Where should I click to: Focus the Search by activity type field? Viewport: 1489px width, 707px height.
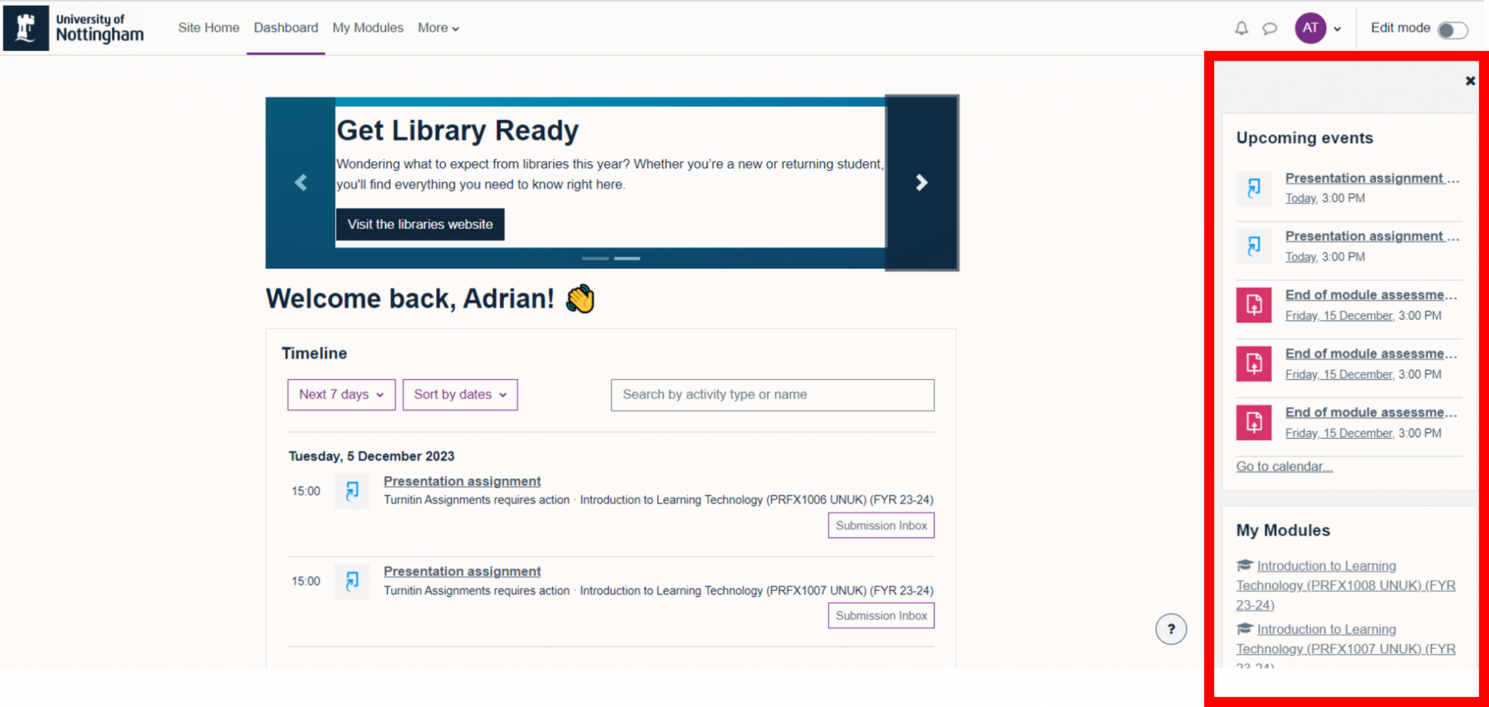point(772,395)
